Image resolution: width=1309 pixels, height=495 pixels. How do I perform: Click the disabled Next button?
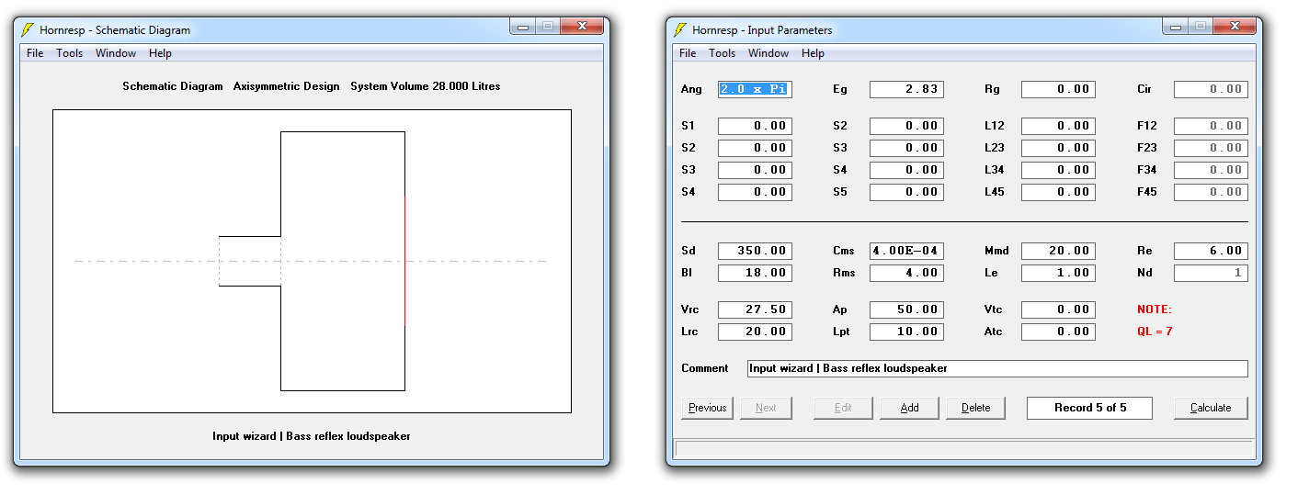(x=766, y=408)
